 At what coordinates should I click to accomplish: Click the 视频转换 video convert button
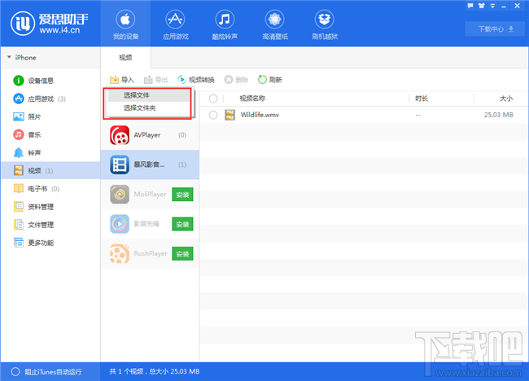click(196, 80)
